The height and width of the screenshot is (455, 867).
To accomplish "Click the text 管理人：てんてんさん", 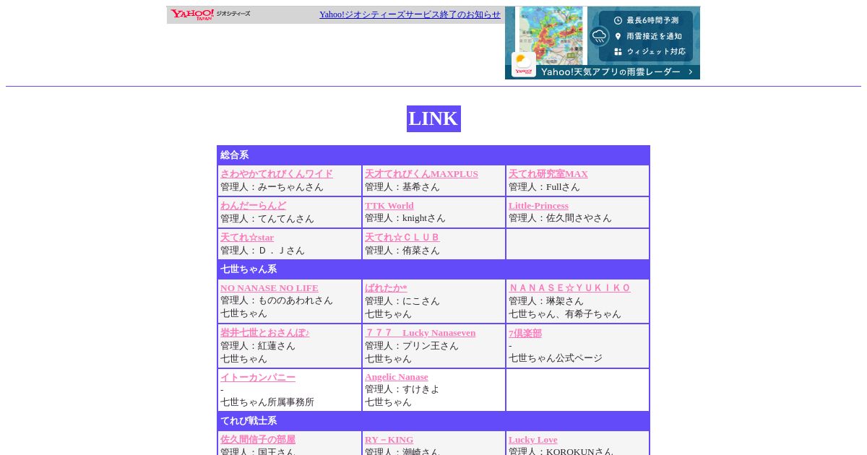I will point(267,219).
